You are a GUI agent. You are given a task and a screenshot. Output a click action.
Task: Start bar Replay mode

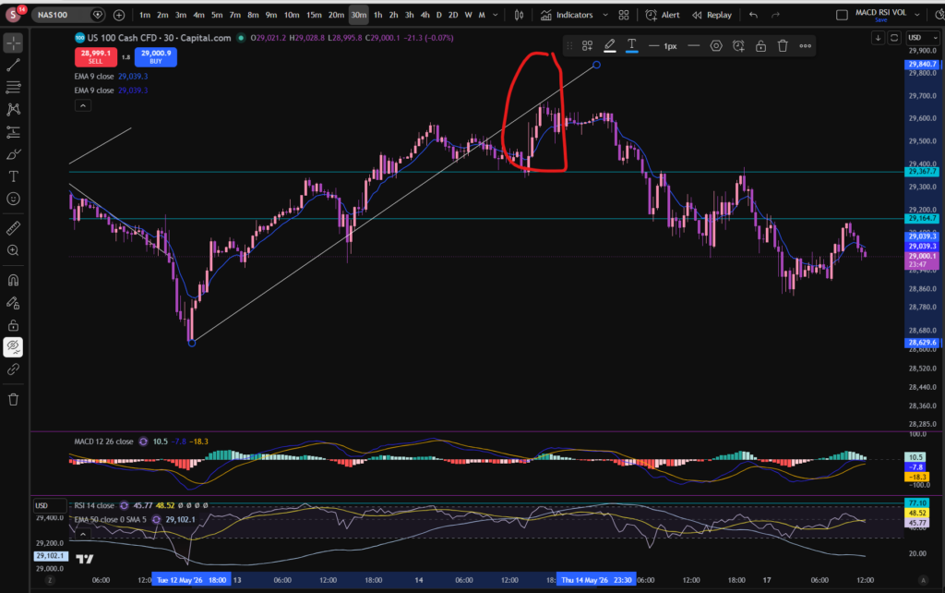[712, 15]
